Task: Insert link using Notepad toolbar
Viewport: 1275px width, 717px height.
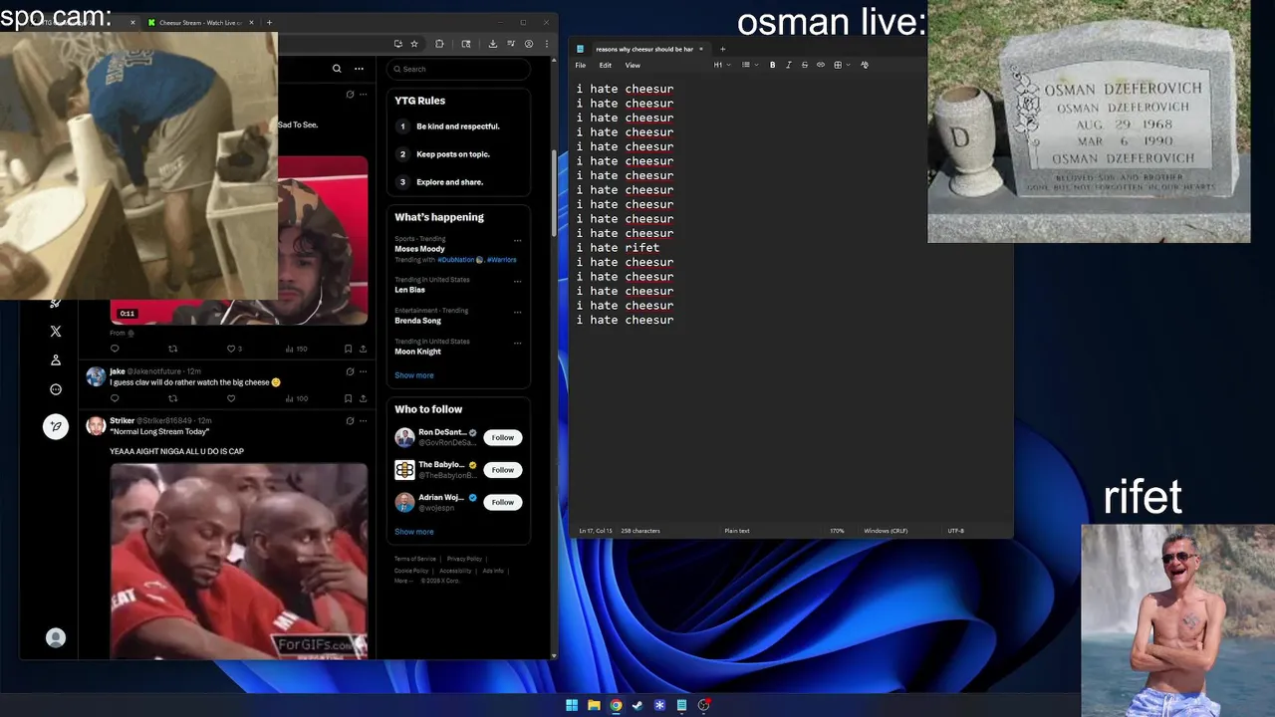Action: coord(821,65)
